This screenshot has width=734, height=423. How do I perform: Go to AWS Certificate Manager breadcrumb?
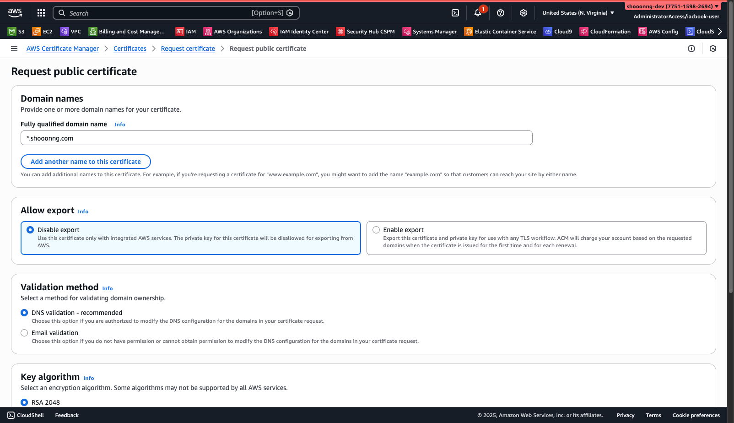pyautogui.click(x=63, y=49)
